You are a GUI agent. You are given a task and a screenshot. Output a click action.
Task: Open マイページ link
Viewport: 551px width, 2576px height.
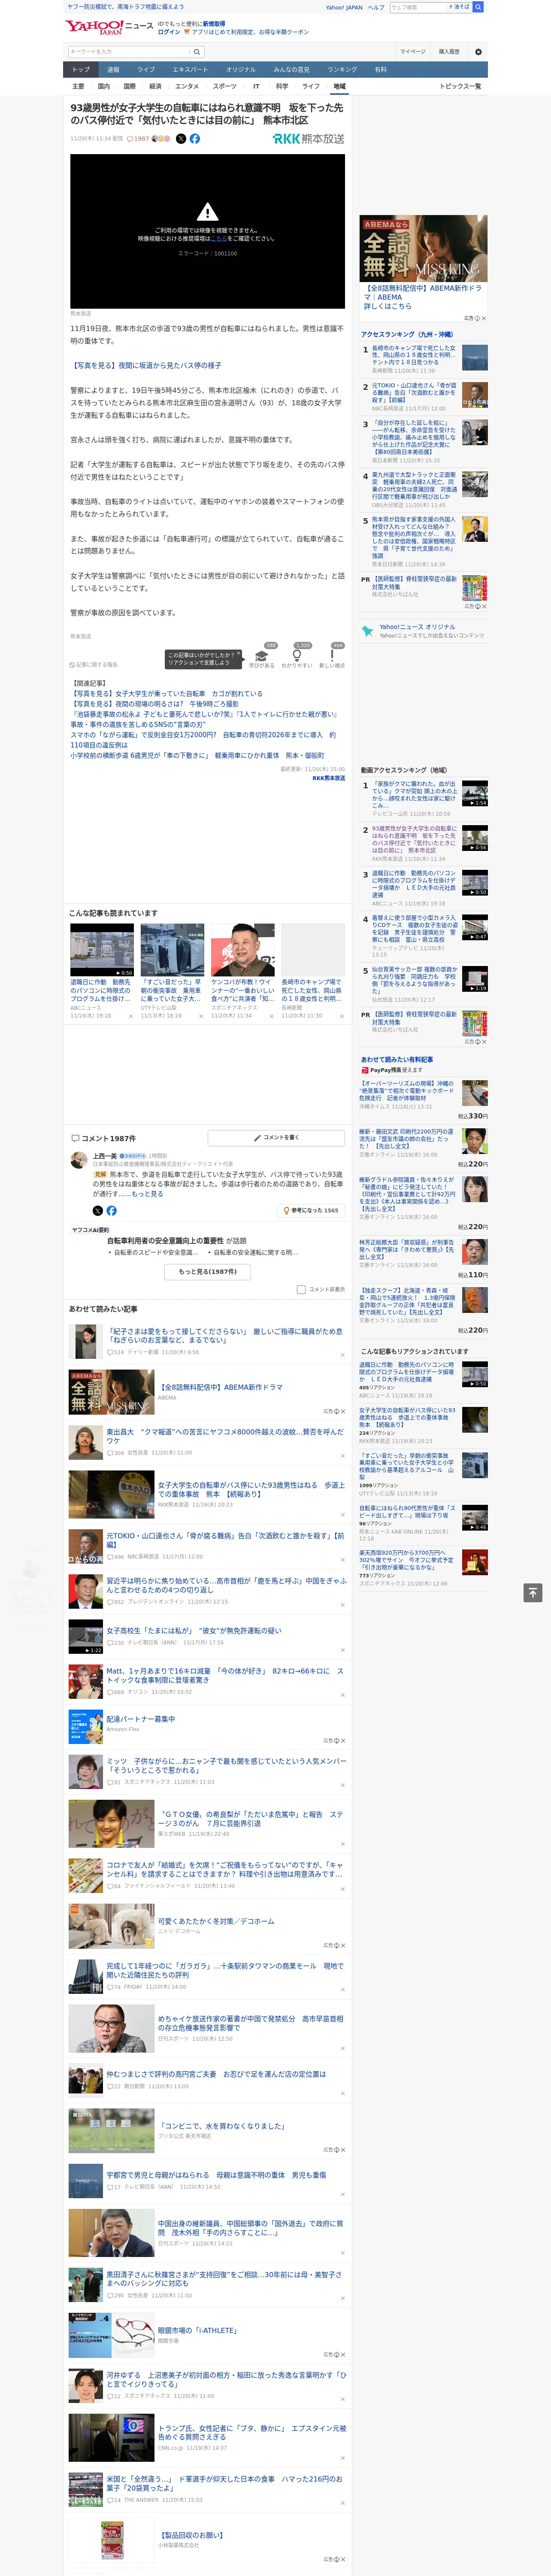[x=412, y=52]
